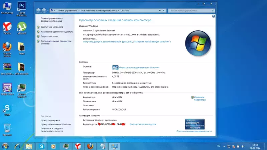
Task: Select the 64-разрядная операционная система text
Action: pos(132,83)
